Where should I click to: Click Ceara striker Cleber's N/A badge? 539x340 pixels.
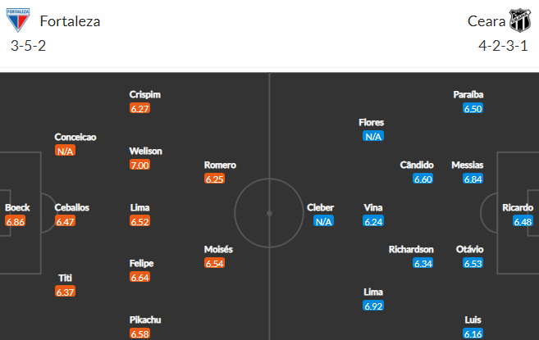coord(324,221)
